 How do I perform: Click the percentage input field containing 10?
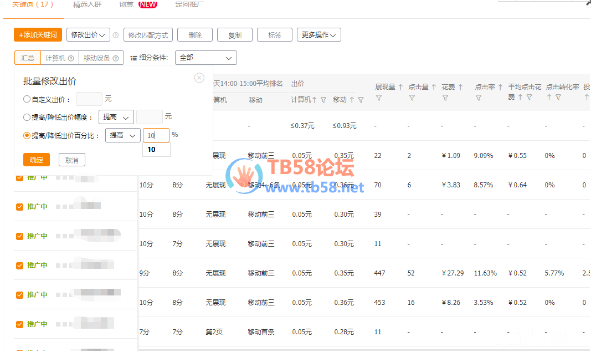tap(156, 135)
